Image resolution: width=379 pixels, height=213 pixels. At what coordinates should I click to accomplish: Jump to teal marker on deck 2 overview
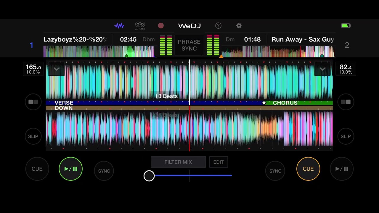pyautogui.click(x=322, y=56)
